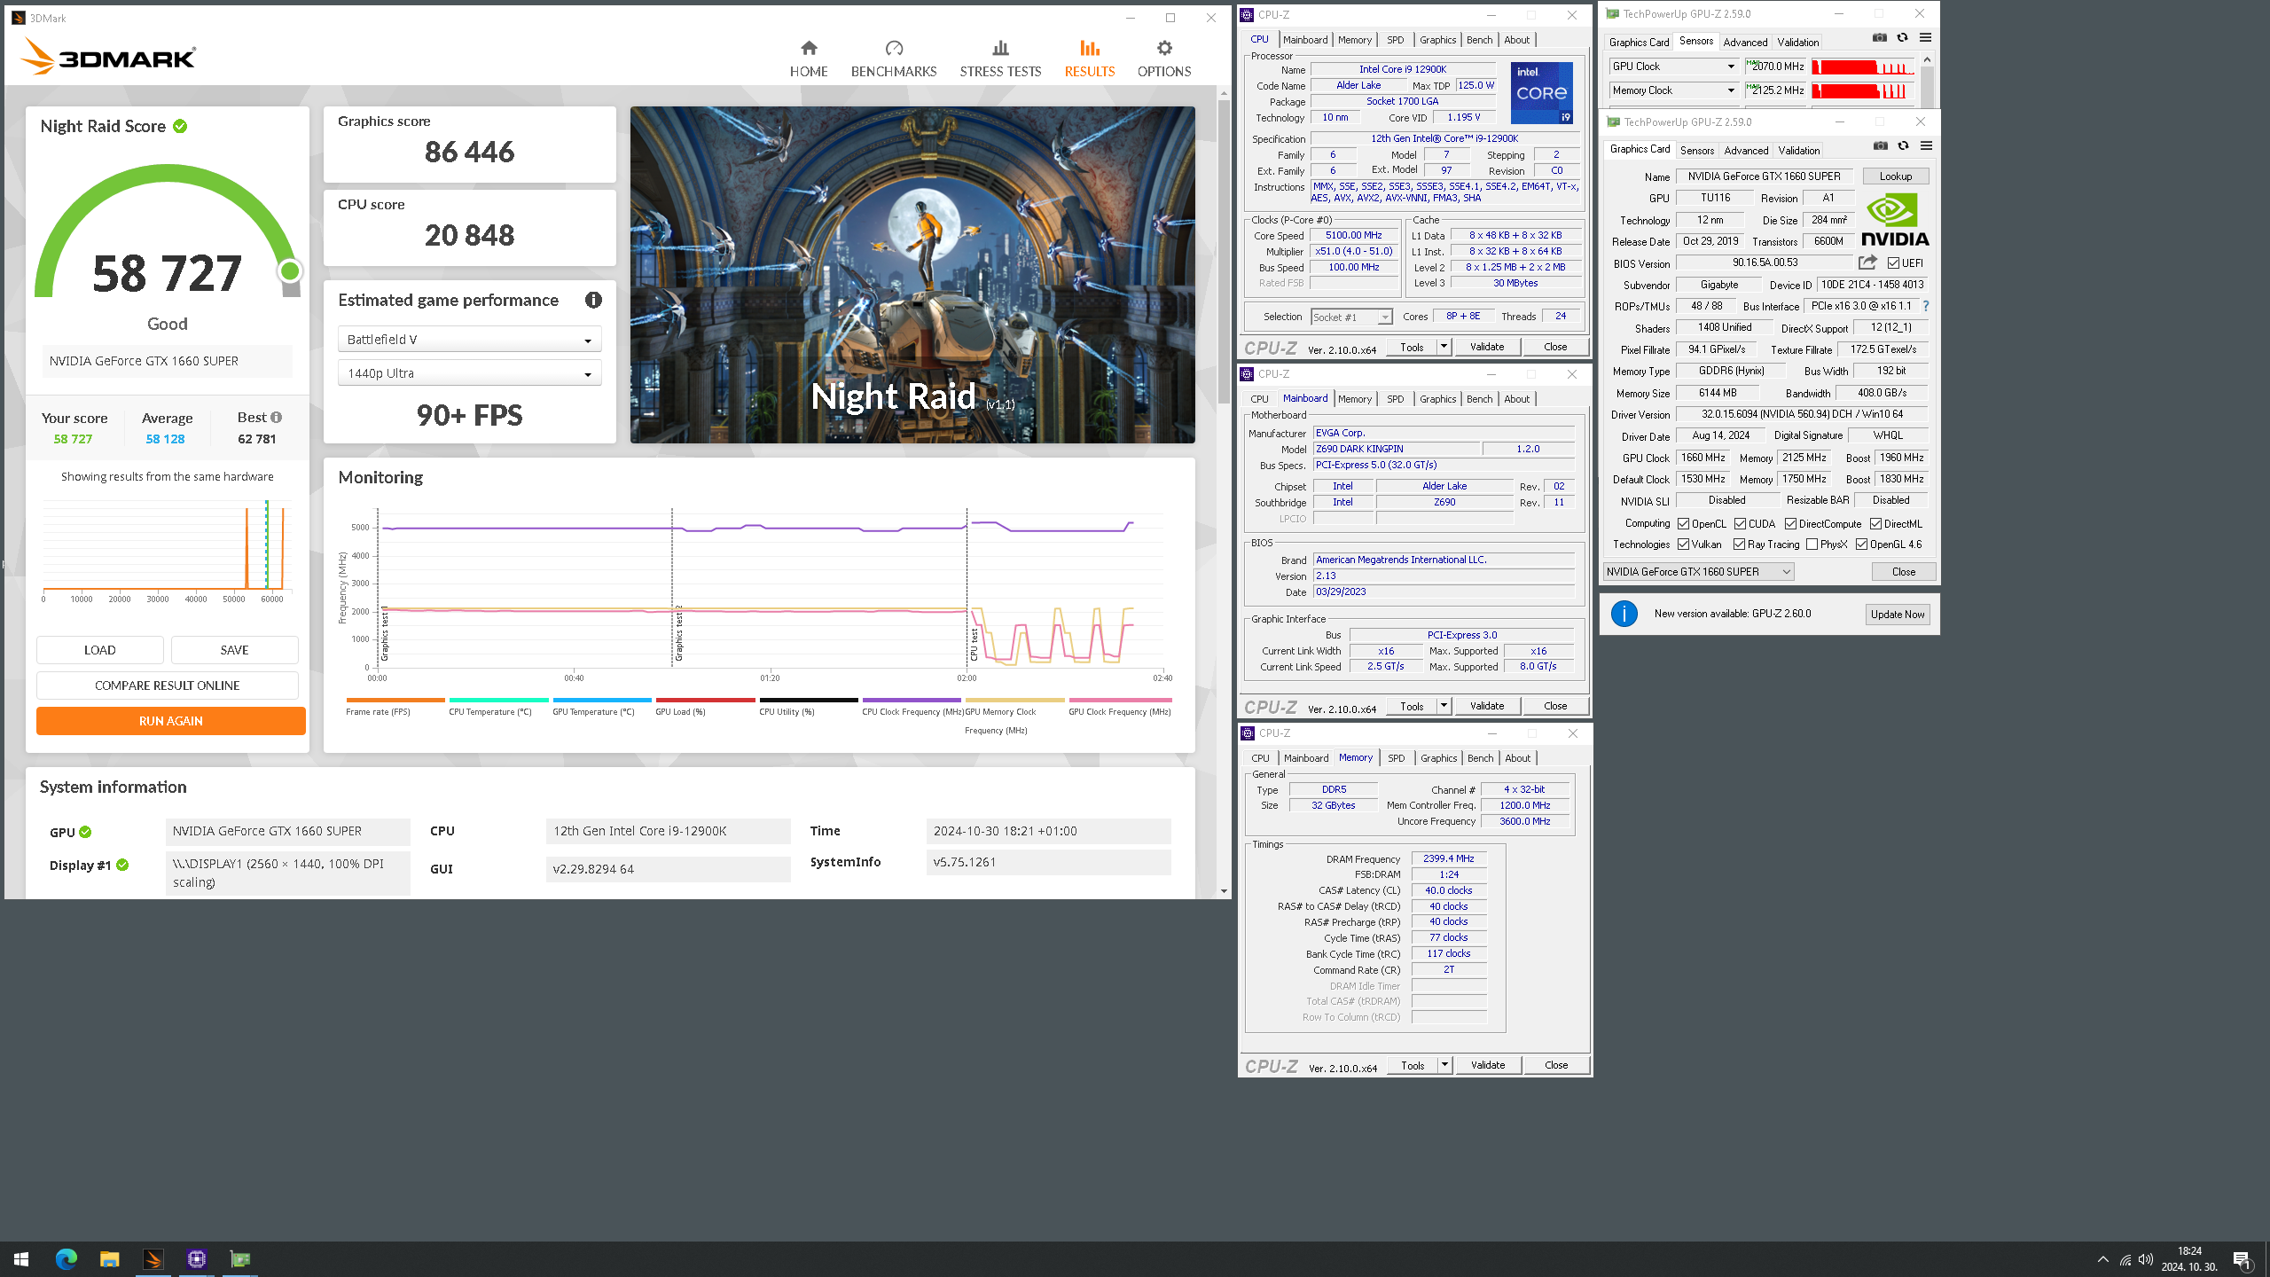Open the Validation tab in GPU-Z Graphics Card window
The height and width of the screenshot is (1277, 2270).
point(1798,151)
